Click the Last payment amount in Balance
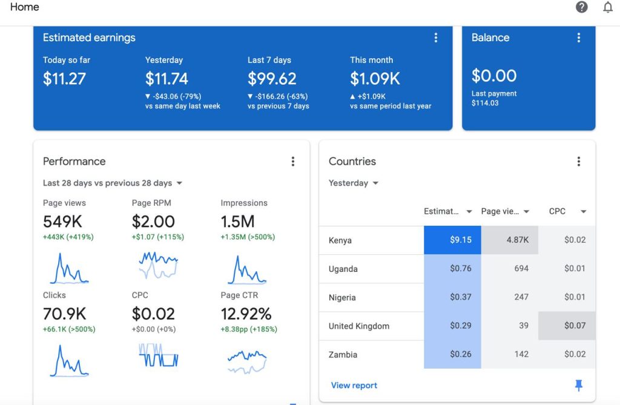Screen dimensions: 620x405 485,103
